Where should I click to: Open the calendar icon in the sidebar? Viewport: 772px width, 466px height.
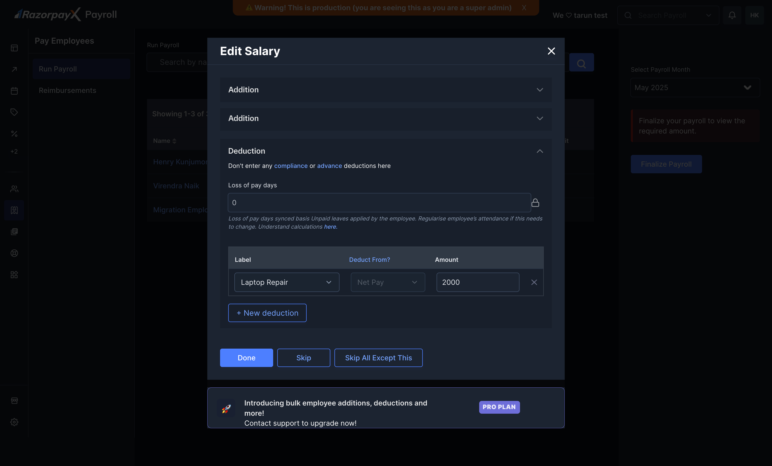14,91
